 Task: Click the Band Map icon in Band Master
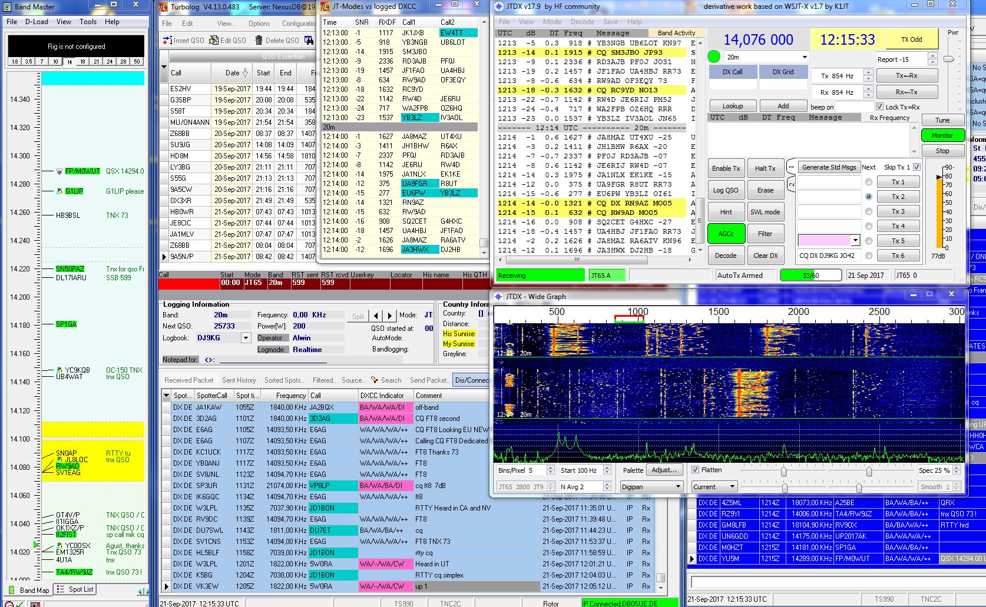click(x=11, y=590)
